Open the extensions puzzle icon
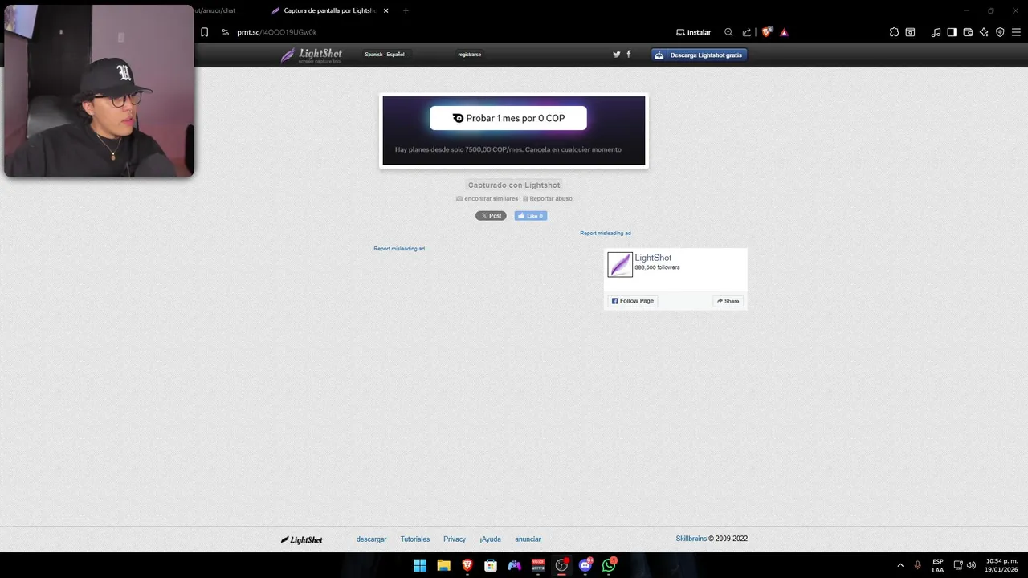The width and height of the screenshot is (1028, 578). tap(894, 32)
